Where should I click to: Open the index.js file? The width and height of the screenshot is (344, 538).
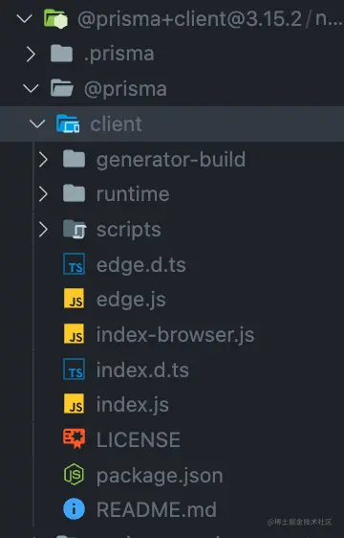[132, 405]
